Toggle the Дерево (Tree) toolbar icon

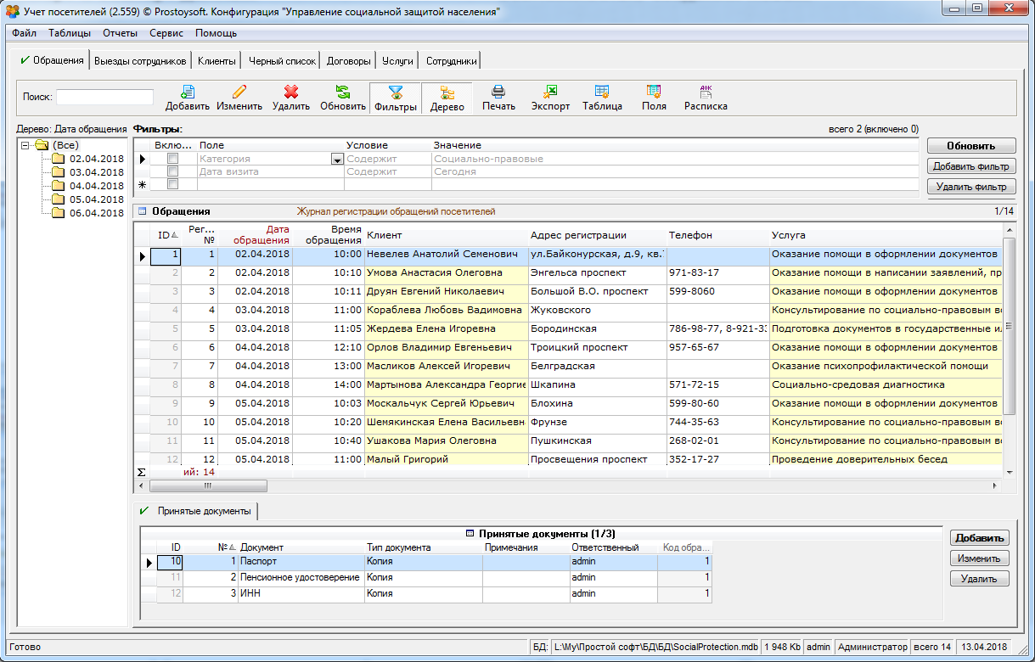click(447, 93)
